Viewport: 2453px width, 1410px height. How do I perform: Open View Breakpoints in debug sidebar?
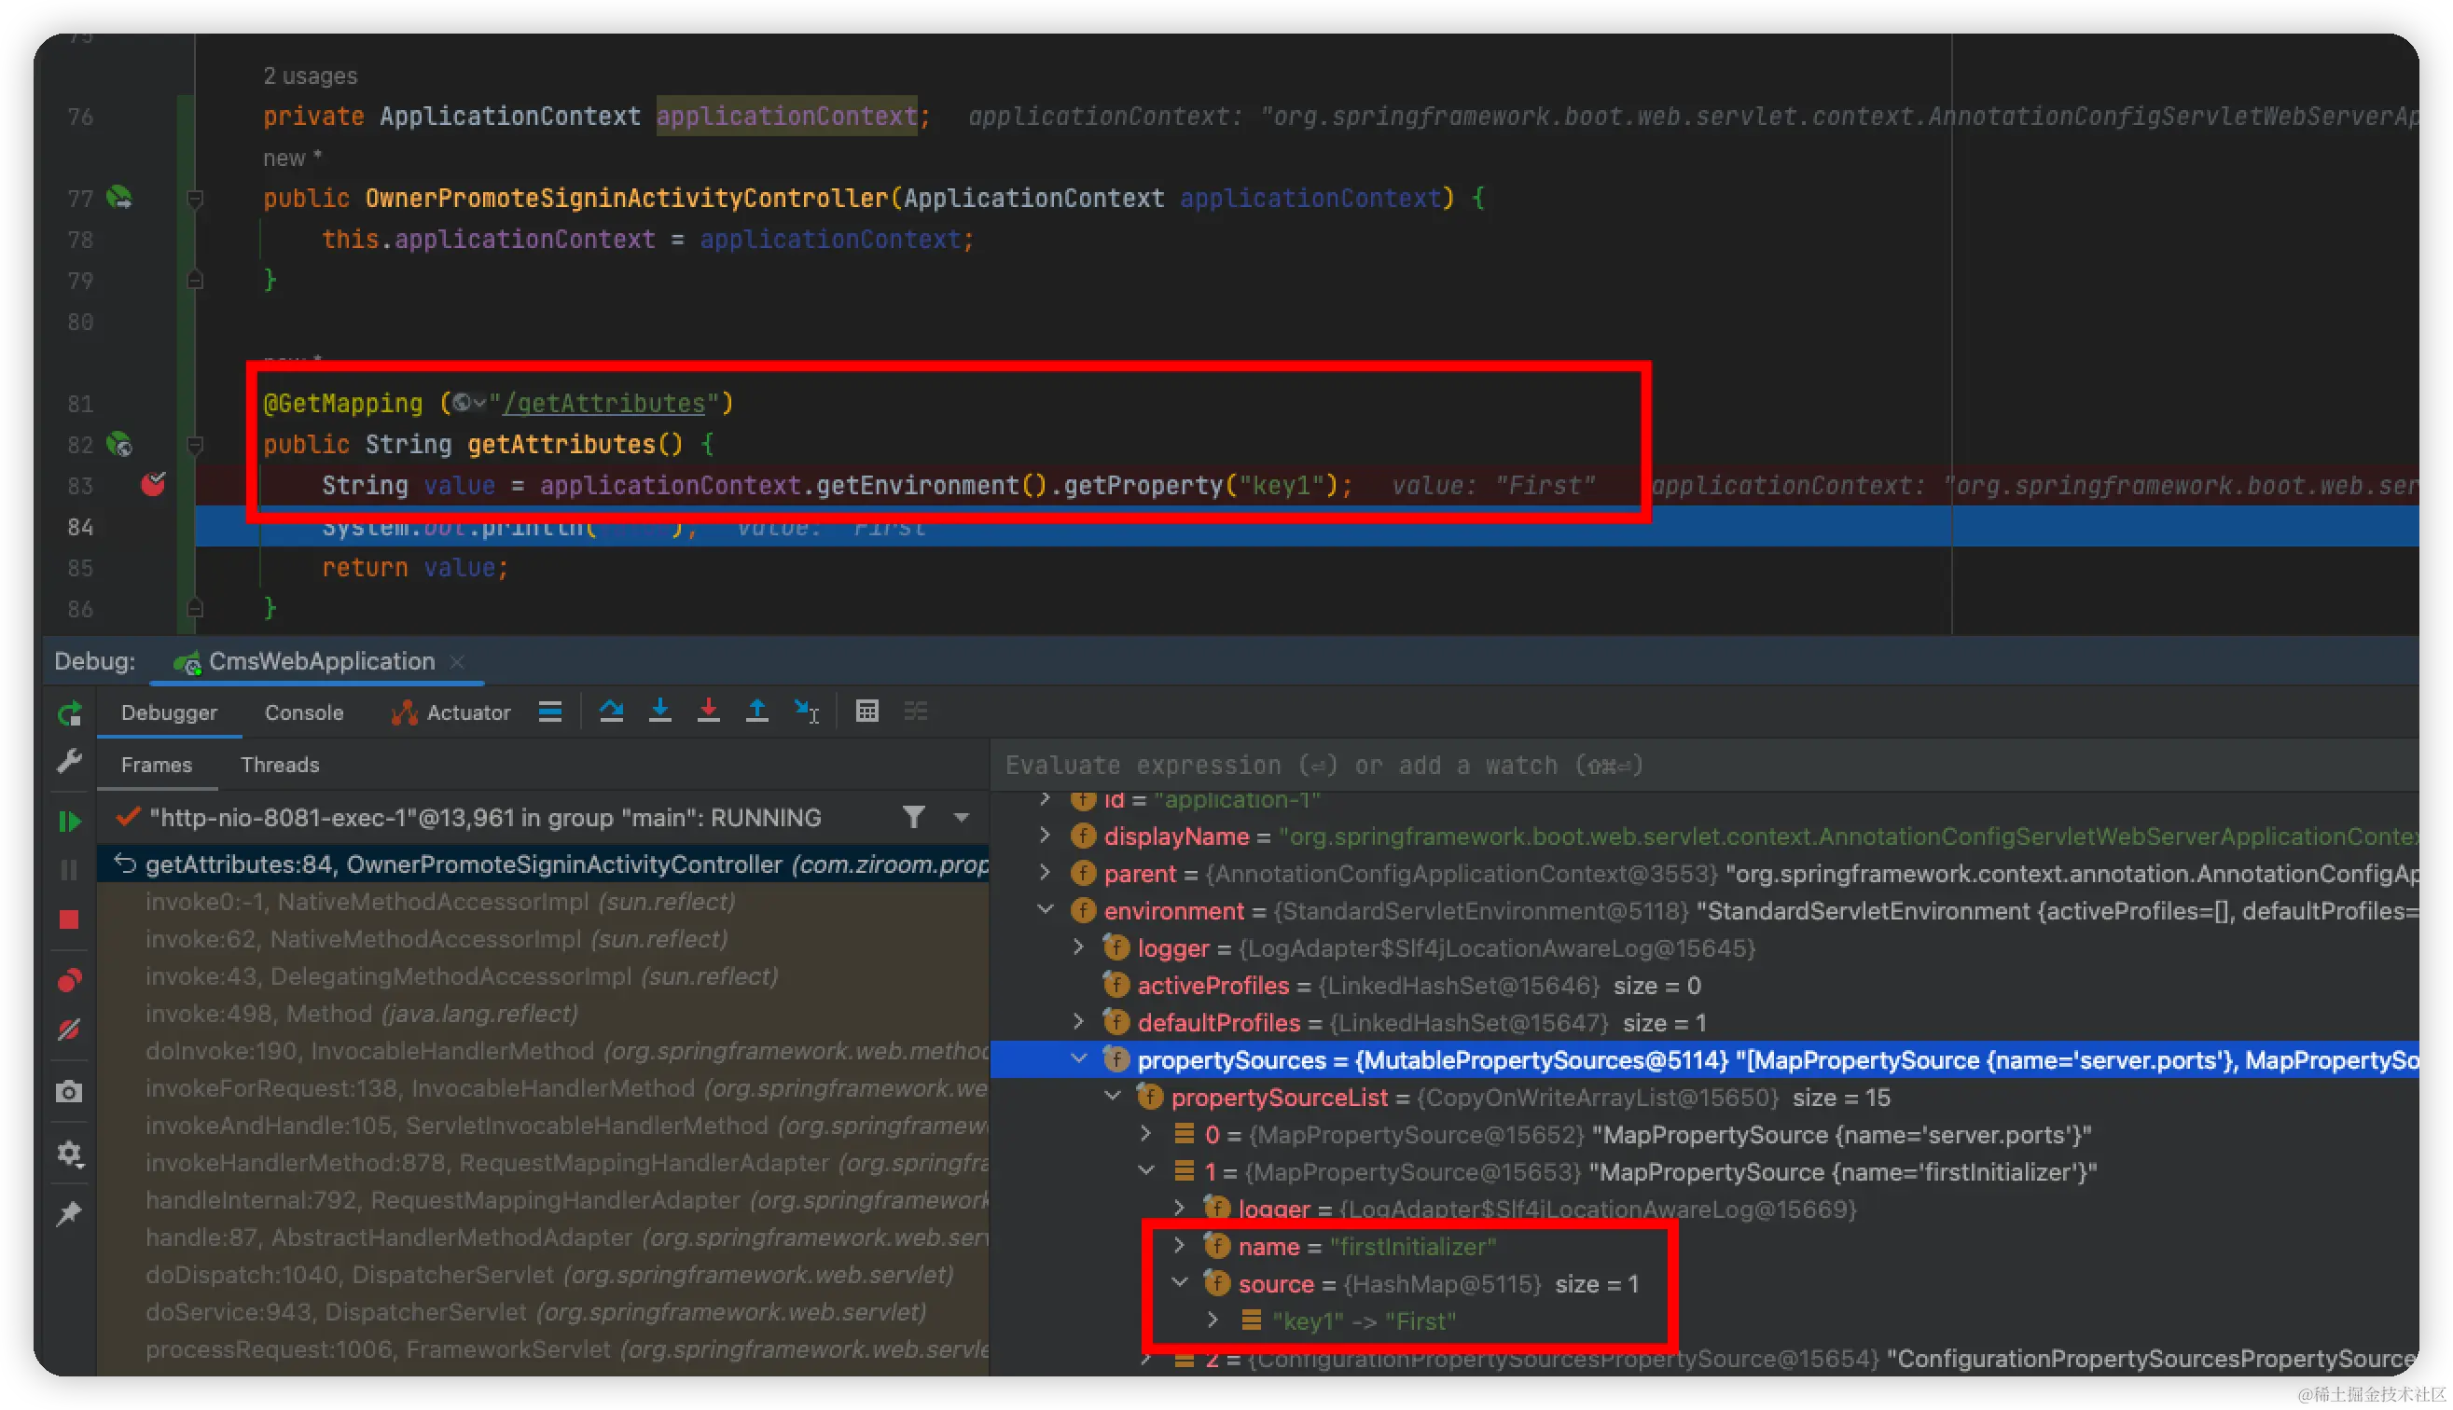[x=69, y=981]
